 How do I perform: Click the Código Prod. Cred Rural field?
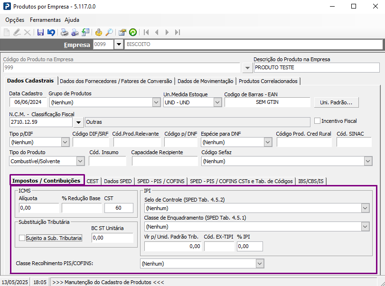click(x=304, y=142)
